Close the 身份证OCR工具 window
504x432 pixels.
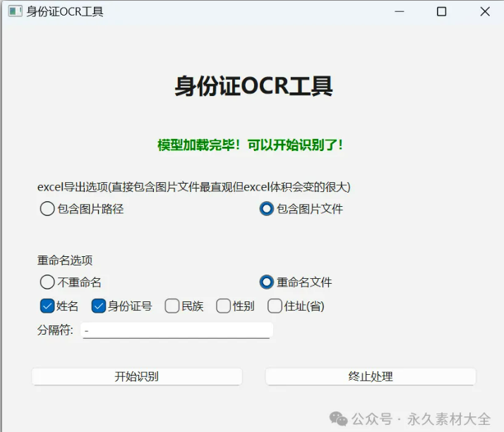pyautogui.click(x=485, y=11)
